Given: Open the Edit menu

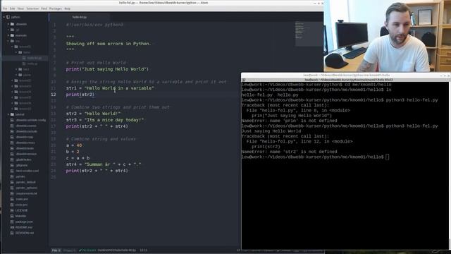Looking at the screenshot, I should pyautogui.click(x=12, y=8).
